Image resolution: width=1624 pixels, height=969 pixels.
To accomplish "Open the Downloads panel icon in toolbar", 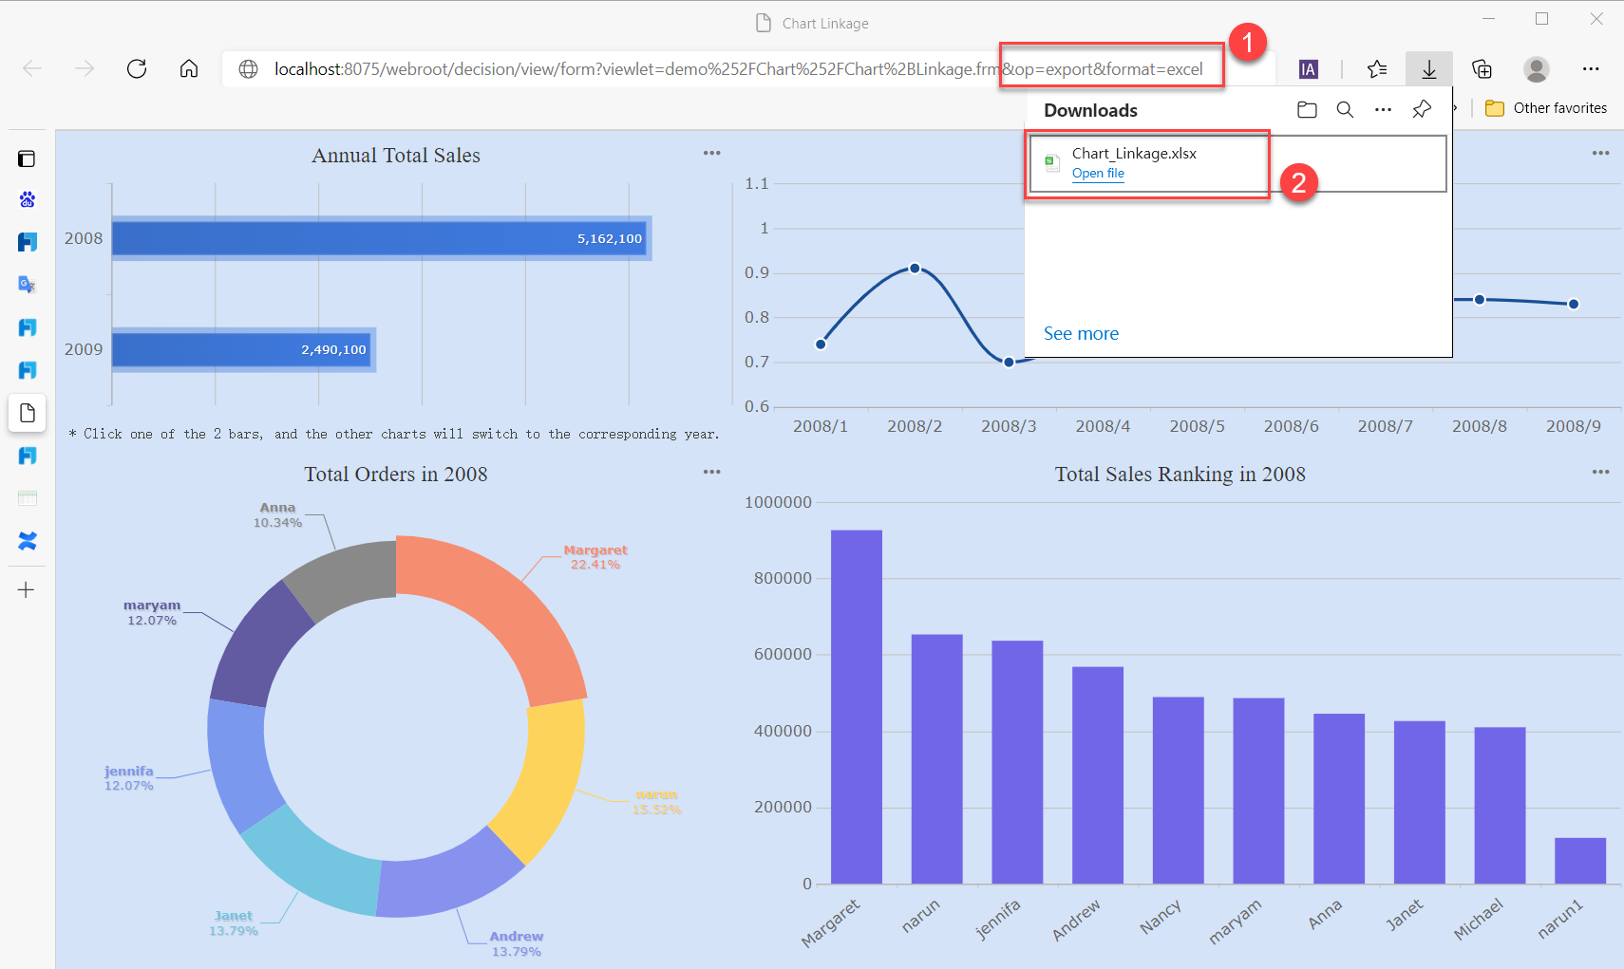I will (x=1430, y=68).
